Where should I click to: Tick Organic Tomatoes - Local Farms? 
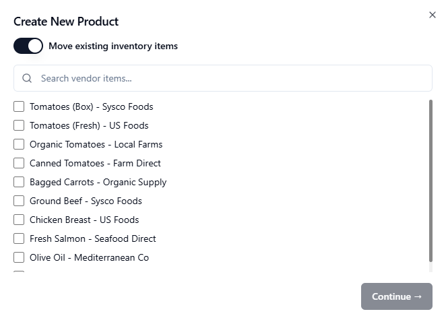[19, 144]
